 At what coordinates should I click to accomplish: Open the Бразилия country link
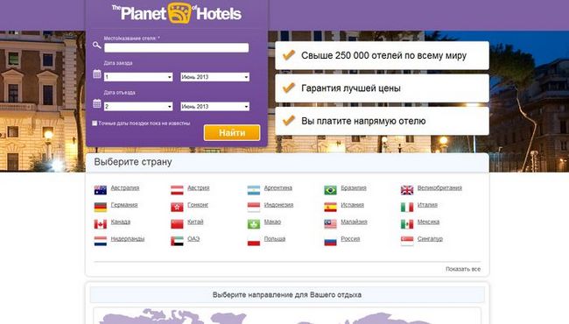click(354, 188)
